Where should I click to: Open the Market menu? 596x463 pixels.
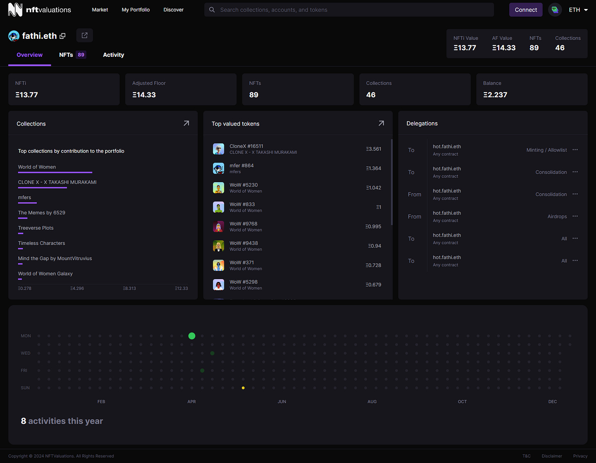point(100,10)
